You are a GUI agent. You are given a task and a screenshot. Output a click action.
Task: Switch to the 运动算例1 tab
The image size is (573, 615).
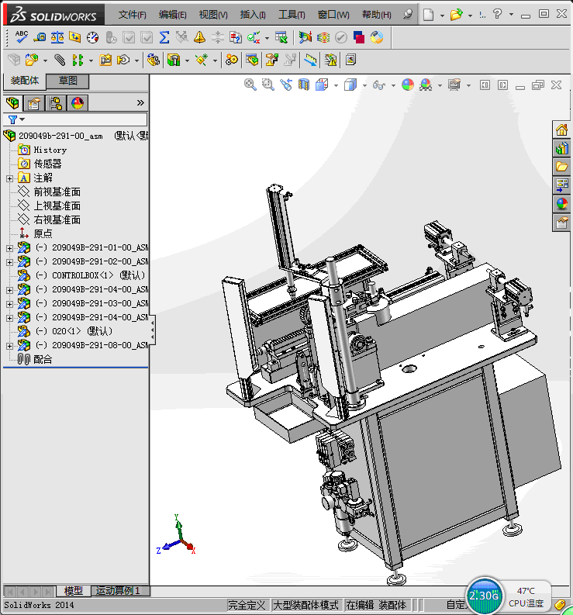point(120,591)
